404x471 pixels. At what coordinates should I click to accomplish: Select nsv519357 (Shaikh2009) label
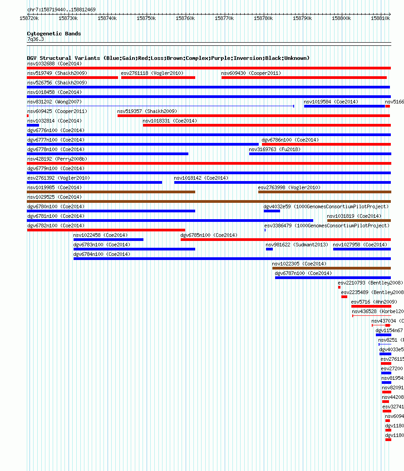click(147, 112)
